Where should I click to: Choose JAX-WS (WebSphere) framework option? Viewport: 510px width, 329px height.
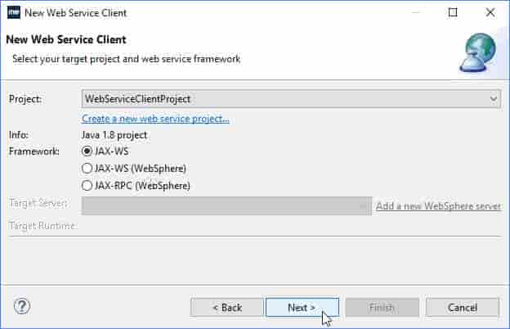pyautogui.click(x=87, y=169)
